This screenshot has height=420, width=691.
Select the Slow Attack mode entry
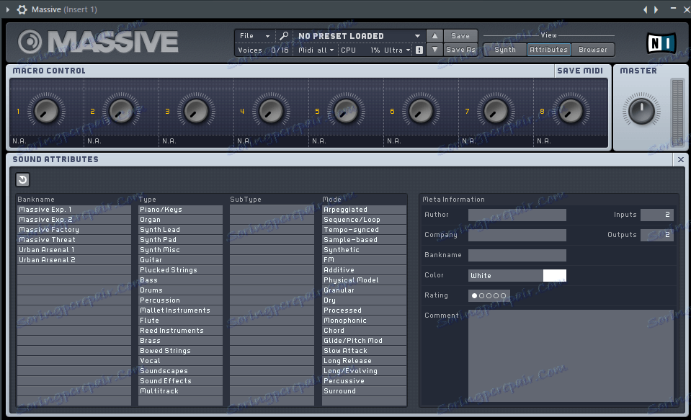[364, 351]
